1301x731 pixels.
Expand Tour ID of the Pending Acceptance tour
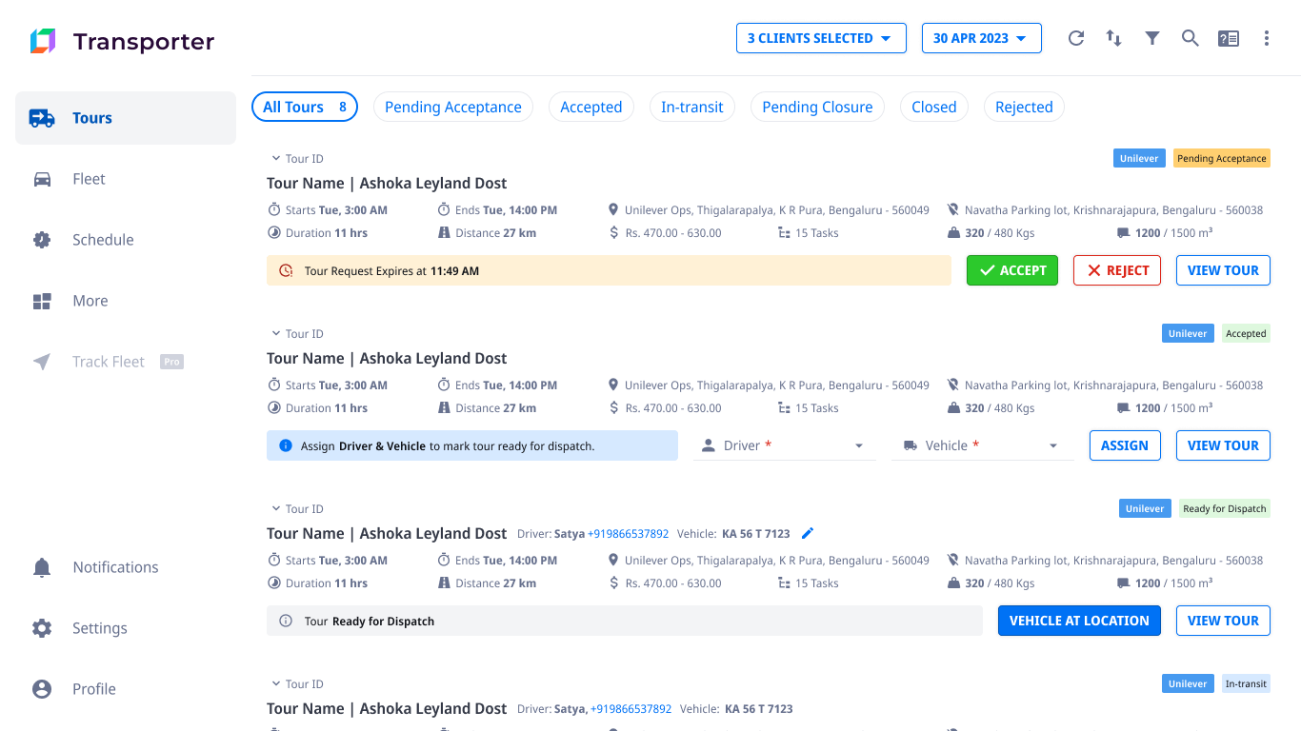pyautogui.click(x=297, y=159)
